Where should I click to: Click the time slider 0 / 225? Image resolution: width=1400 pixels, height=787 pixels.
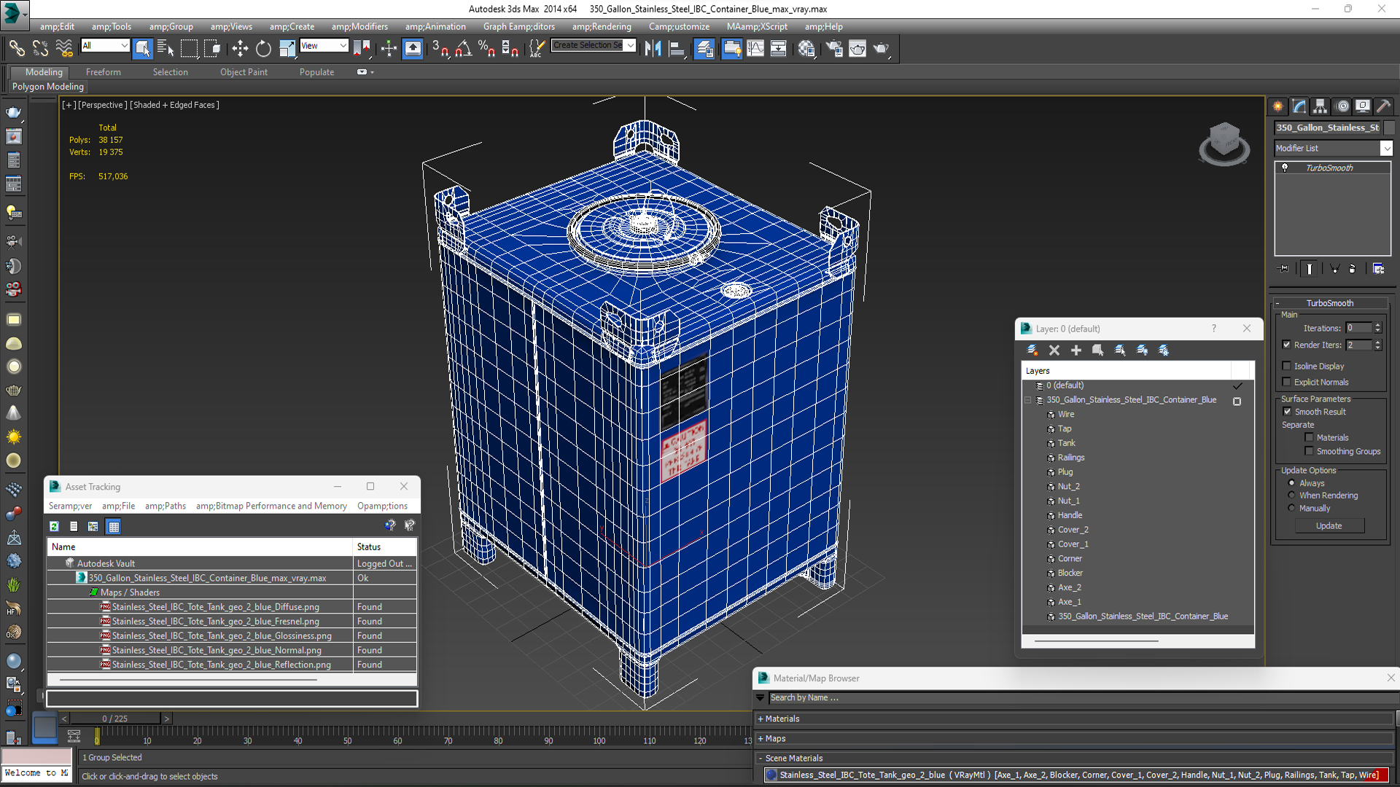(114, 719)
